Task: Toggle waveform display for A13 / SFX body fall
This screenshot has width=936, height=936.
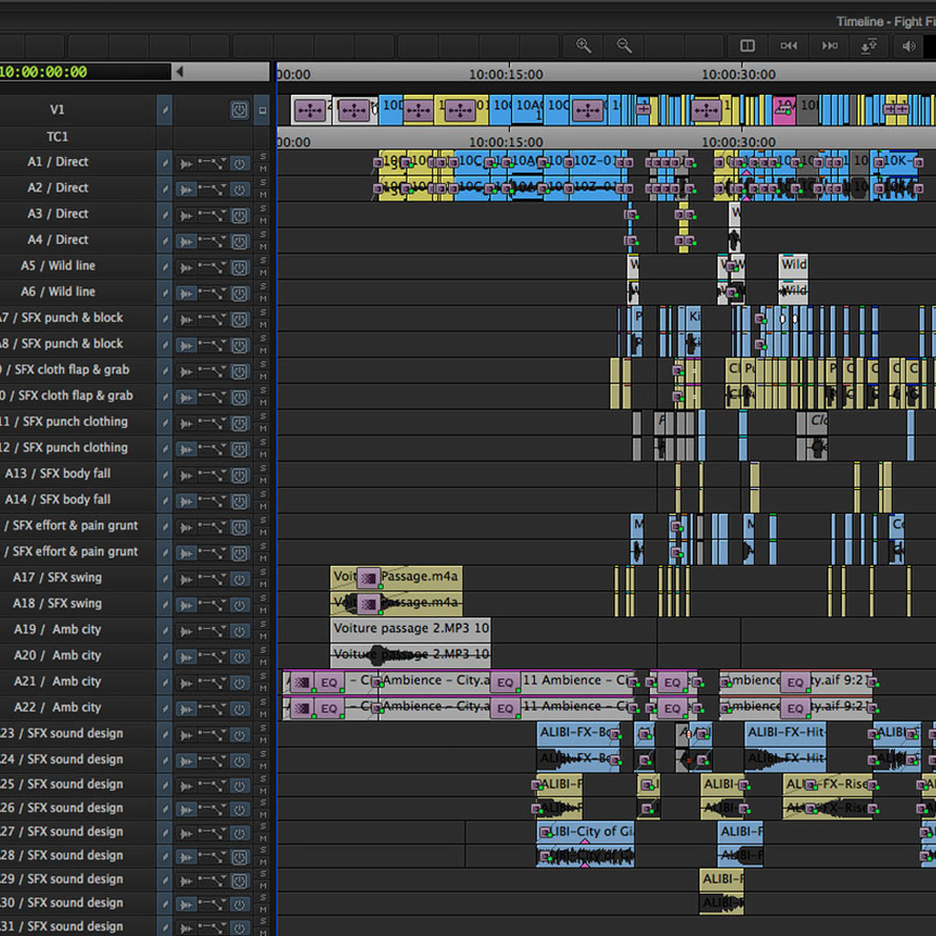Action: [186, 475]
